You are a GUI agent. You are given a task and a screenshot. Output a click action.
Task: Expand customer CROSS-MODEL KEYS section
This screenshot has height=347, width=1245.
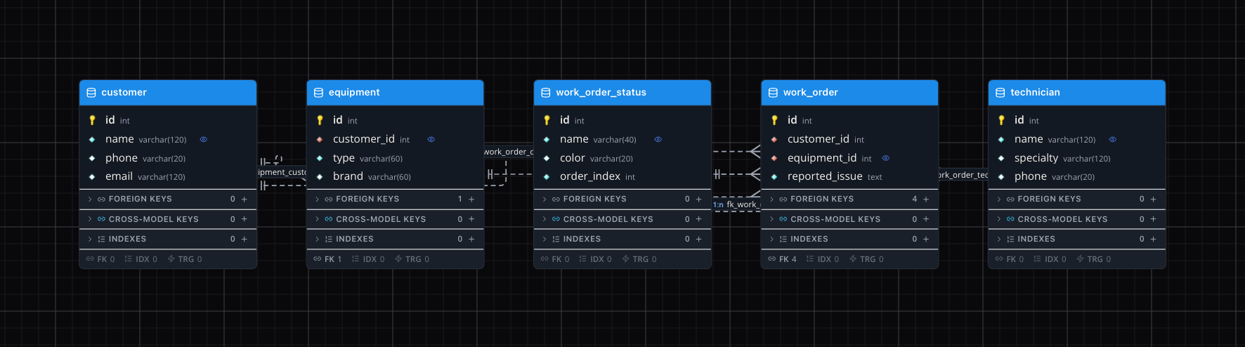point(90,219)
